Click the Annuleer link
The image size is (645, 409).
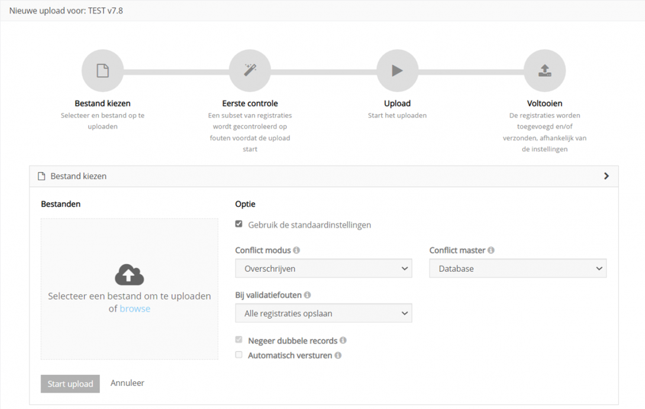click(127, 383)
